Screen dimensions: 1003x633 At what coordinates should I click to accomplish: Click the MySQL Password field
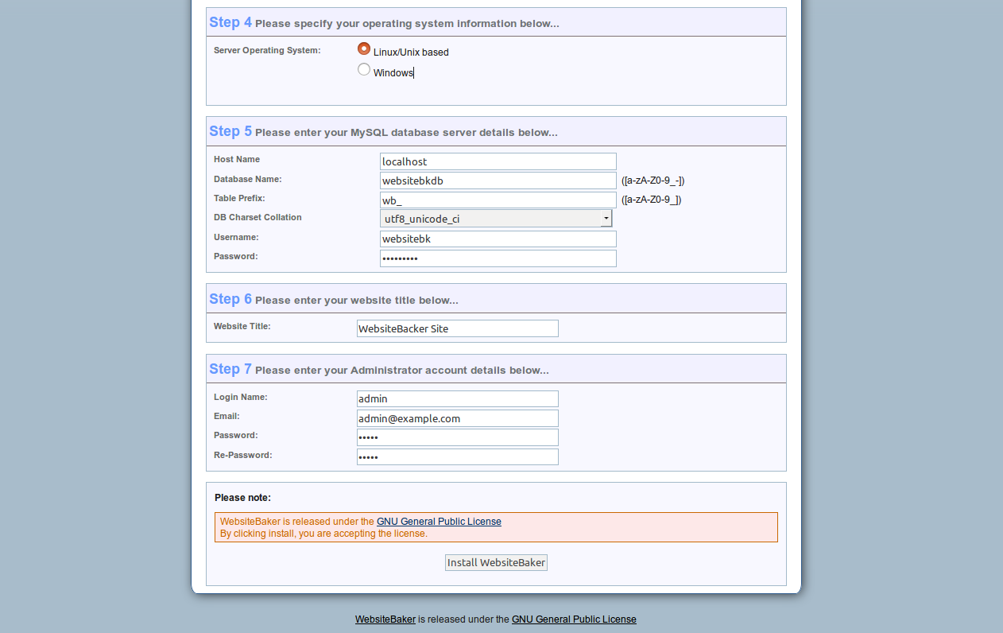pyautogui.click(x=498, y=258)
